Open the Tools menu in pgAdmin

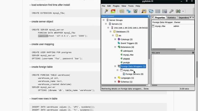pos(131,6)
